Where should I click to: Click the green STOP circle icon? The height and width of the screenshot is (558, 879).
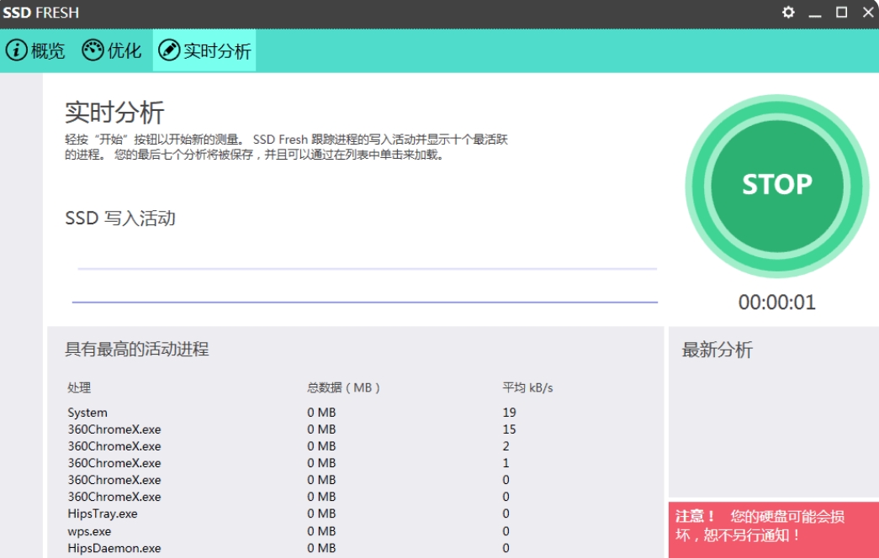click(x=776, y=185)
